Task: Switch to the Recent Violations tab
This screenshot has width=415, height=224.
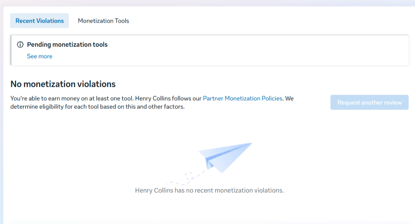Action: coord(39,20)
